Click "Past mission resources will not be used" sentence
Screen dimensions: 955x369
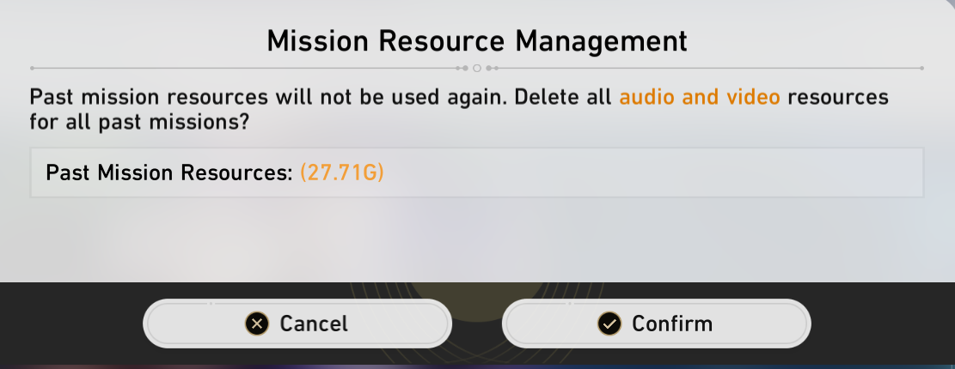(x=258, y=97)
